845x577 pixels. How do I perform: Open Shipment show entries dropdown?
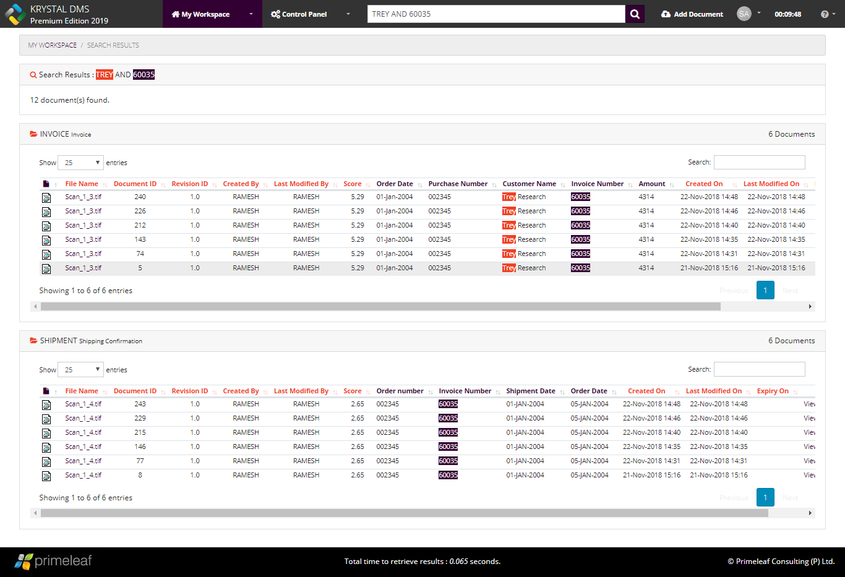tap(80, 370)
